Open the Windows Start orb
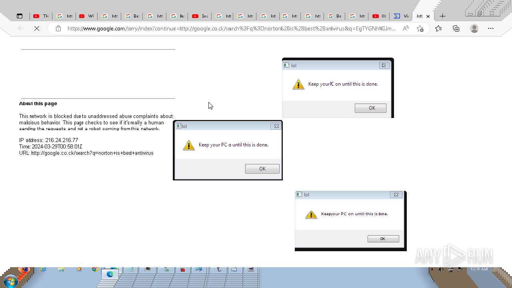The height and width of the screenshot is (288, 512). point(11,281)
